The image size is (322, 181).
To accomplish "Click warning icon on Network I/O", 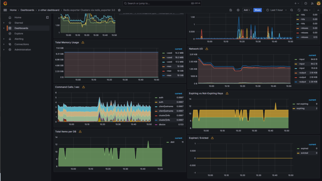I will pyautogui.click(x=207, y=49).
